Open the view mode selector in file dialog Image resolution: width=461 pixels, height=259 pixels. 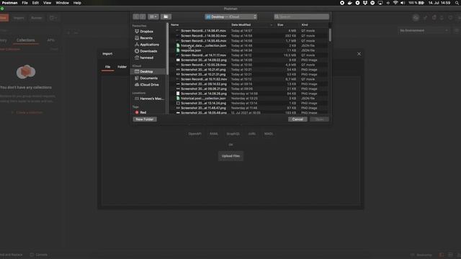point(153,17)
